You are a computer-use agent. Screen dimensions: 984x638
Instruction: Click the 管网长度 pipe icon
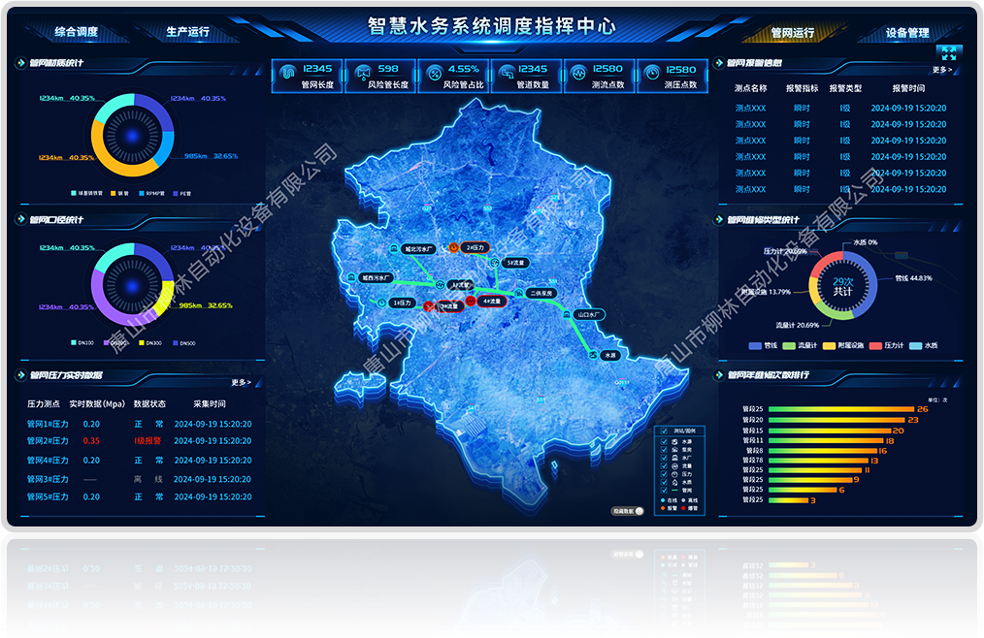288,74
